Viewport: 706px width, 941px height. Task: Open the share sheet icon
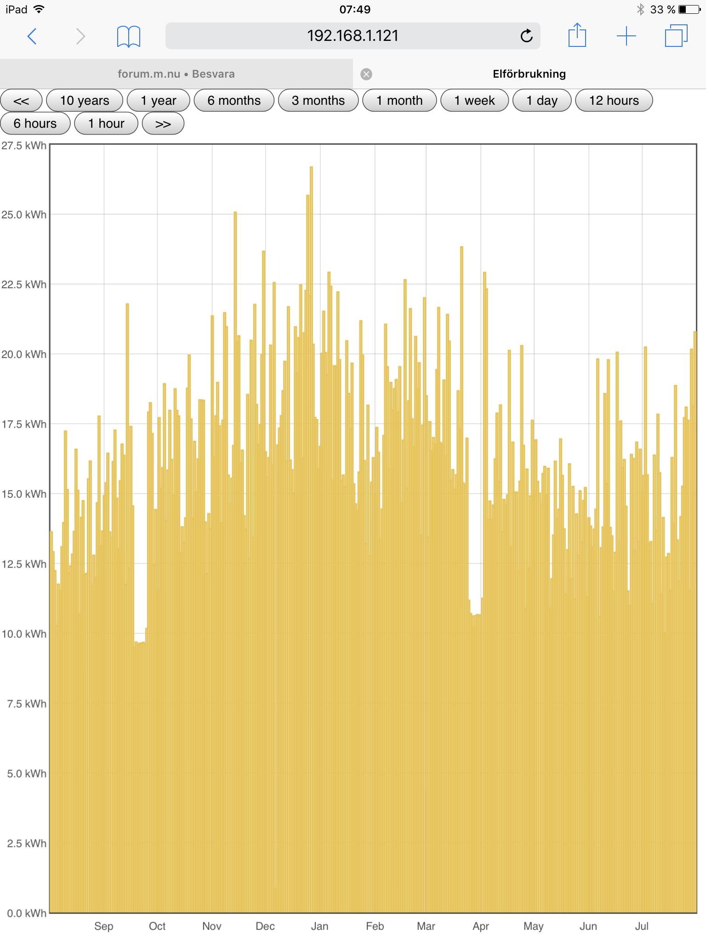(577, 35)
